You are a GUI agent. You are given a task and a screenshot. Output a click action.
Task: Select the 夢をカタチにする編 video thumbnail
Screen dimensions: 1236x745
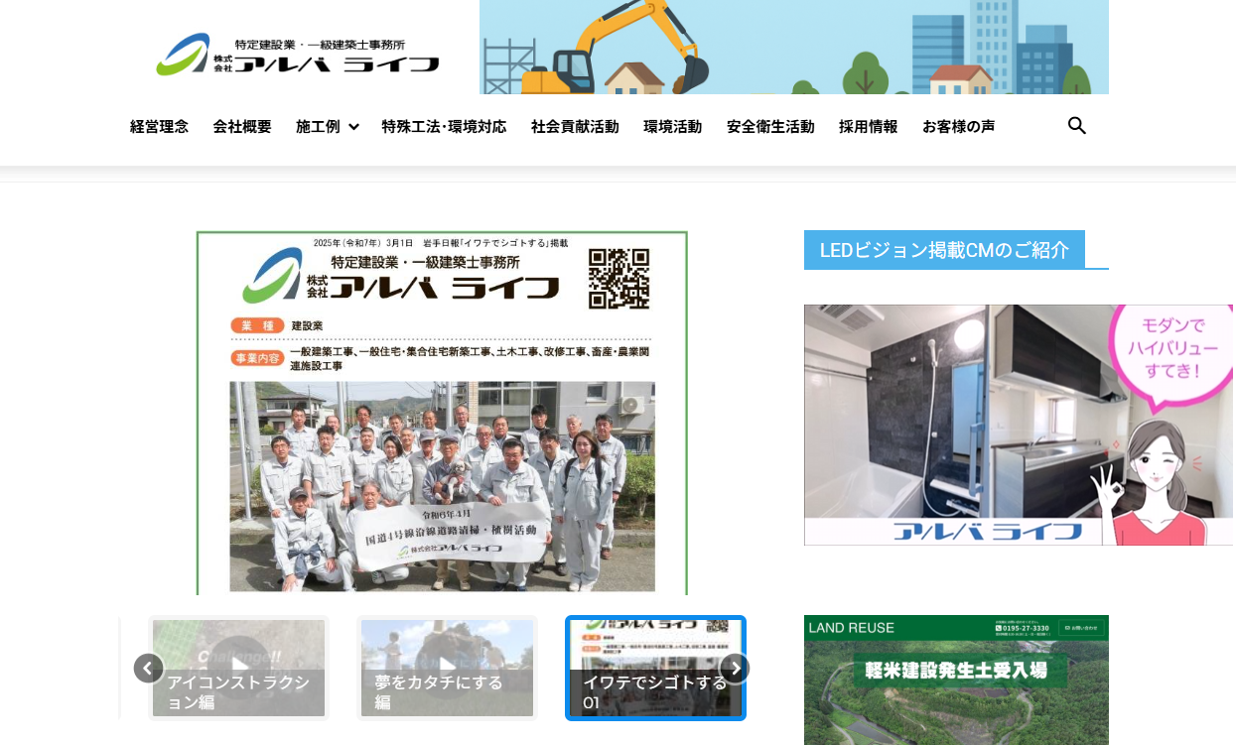click(447, 668)
